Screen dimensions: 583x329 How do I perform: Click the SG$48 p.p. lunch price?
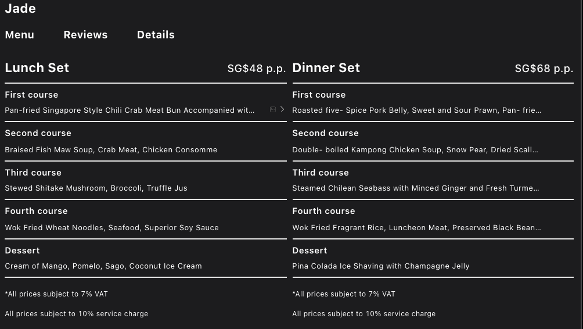point(257,69)
